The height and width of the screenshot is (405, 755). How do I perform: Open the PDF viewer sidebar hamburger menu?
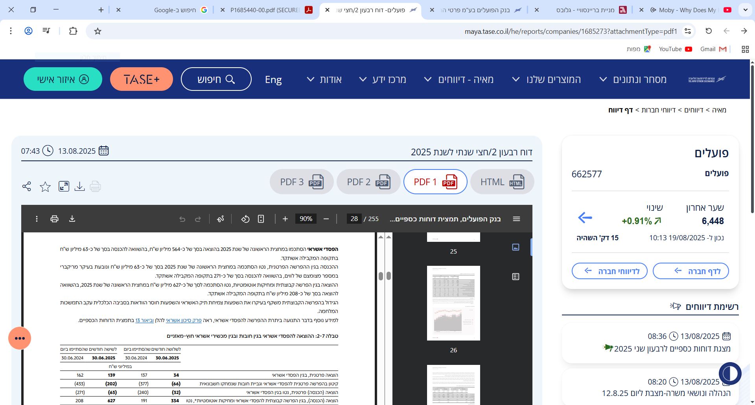(x=517, y=219)
